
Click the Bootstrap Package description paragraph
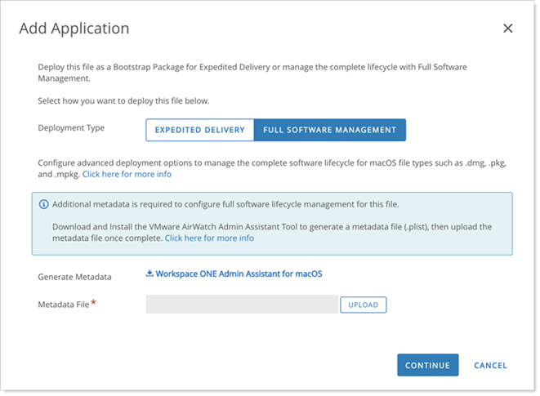tap(252, 73)
